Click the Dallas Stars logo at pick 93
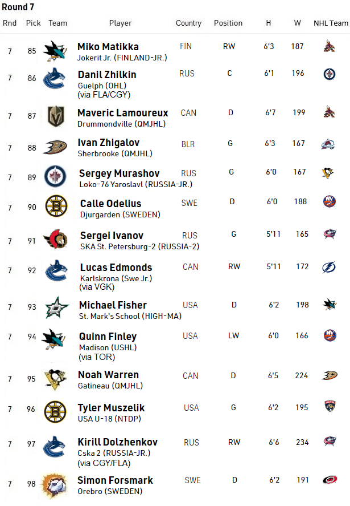350x506 pixels. tap(56, 307)
